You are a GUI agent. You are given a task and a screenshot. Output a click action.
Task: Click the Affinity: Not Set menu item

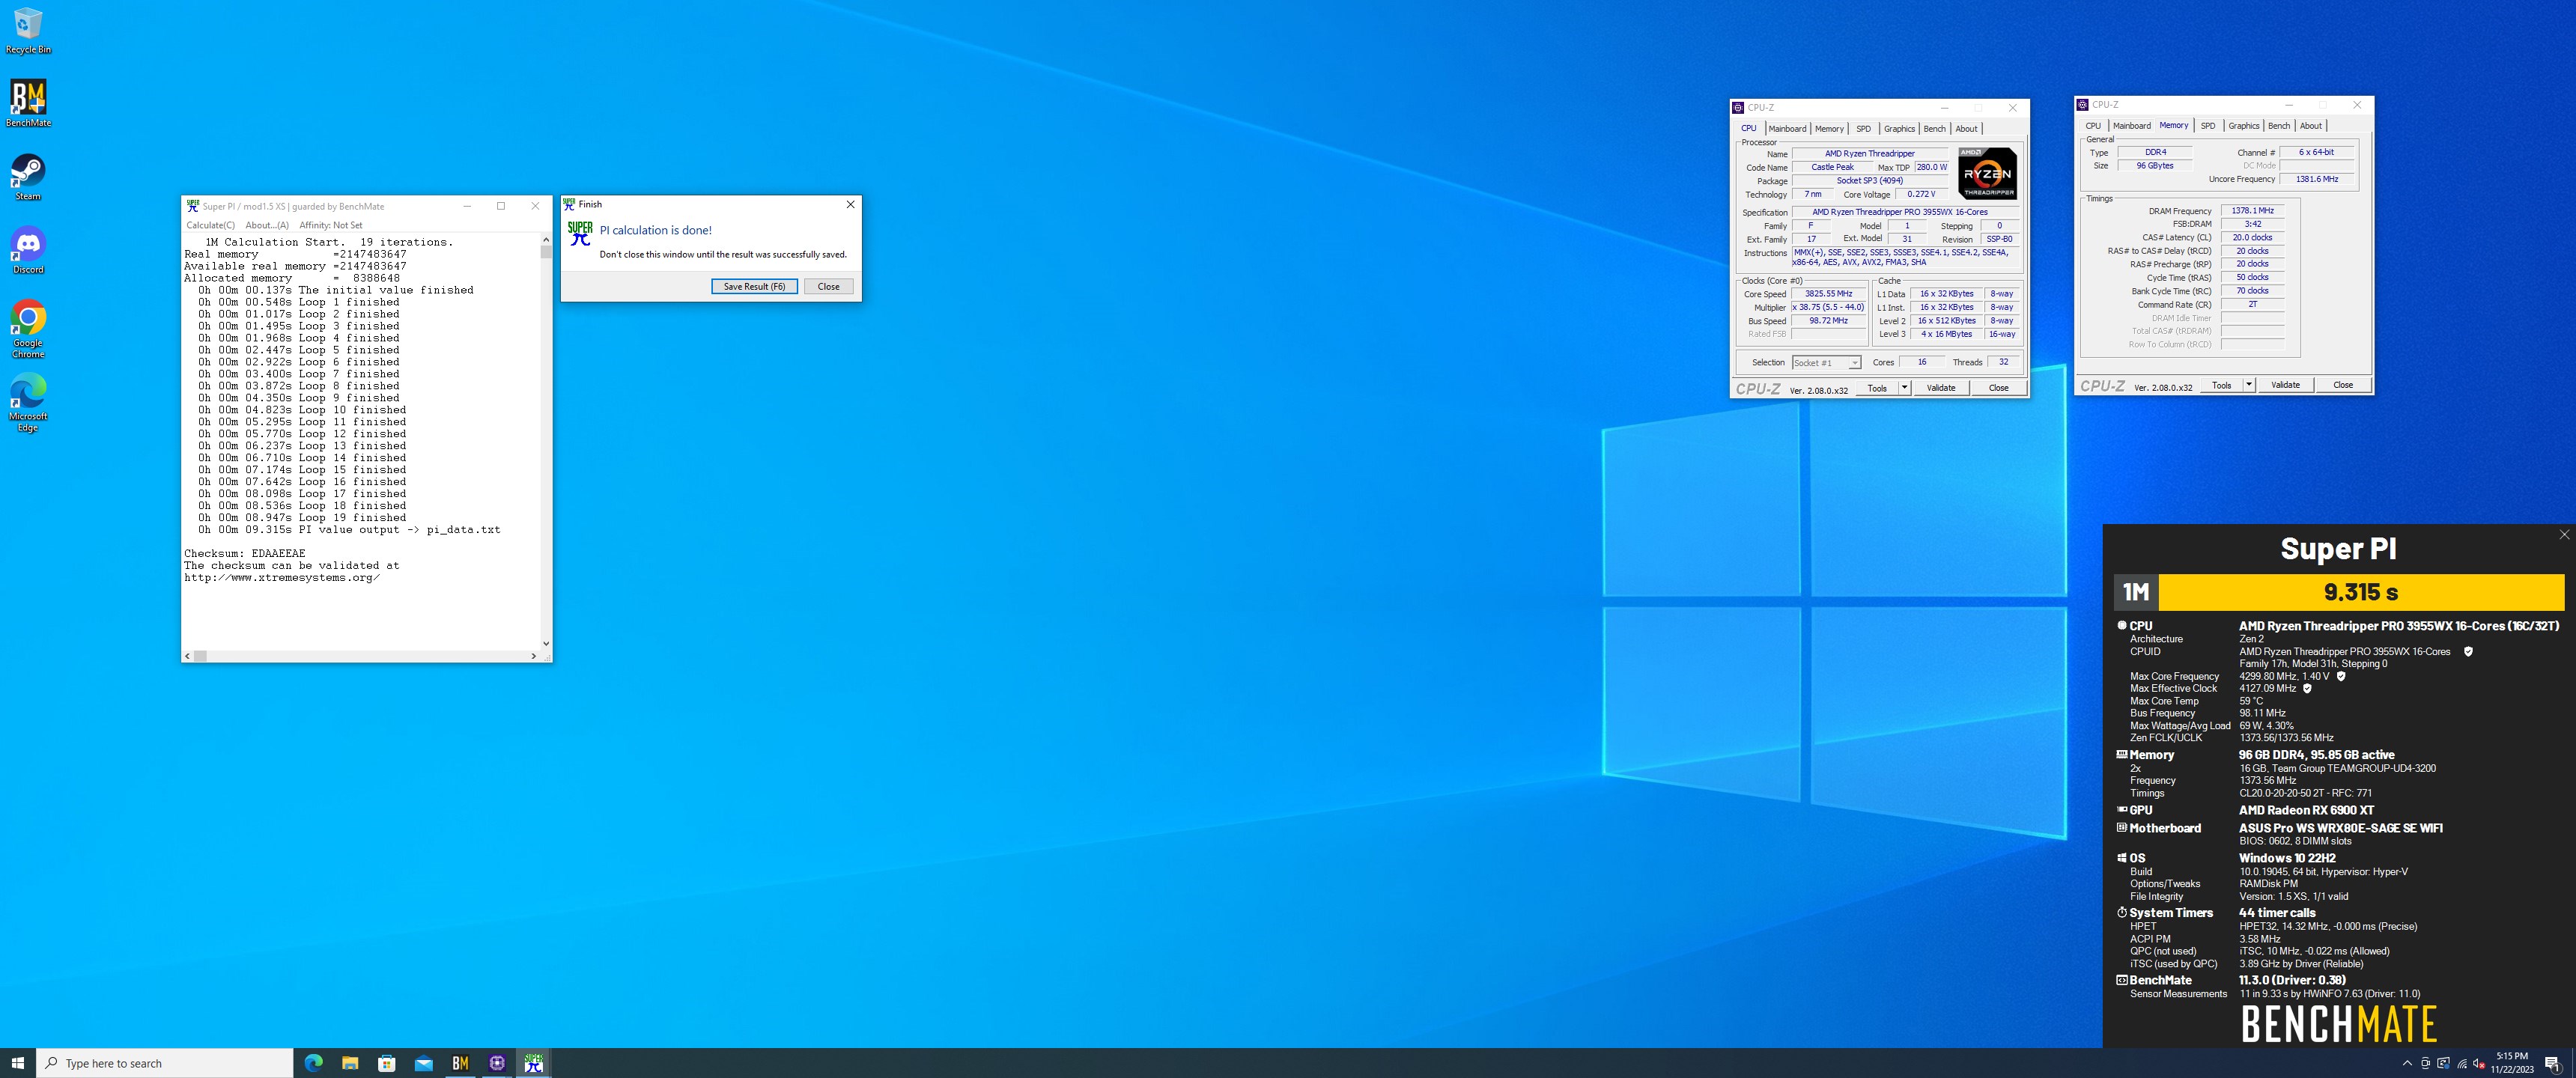(x=331, y=225)
